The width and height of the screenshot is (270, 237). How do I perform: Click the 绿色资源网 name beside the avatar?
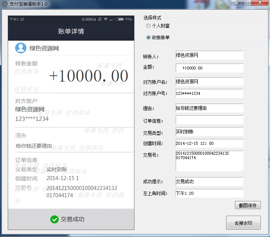(x=44, y=48)
